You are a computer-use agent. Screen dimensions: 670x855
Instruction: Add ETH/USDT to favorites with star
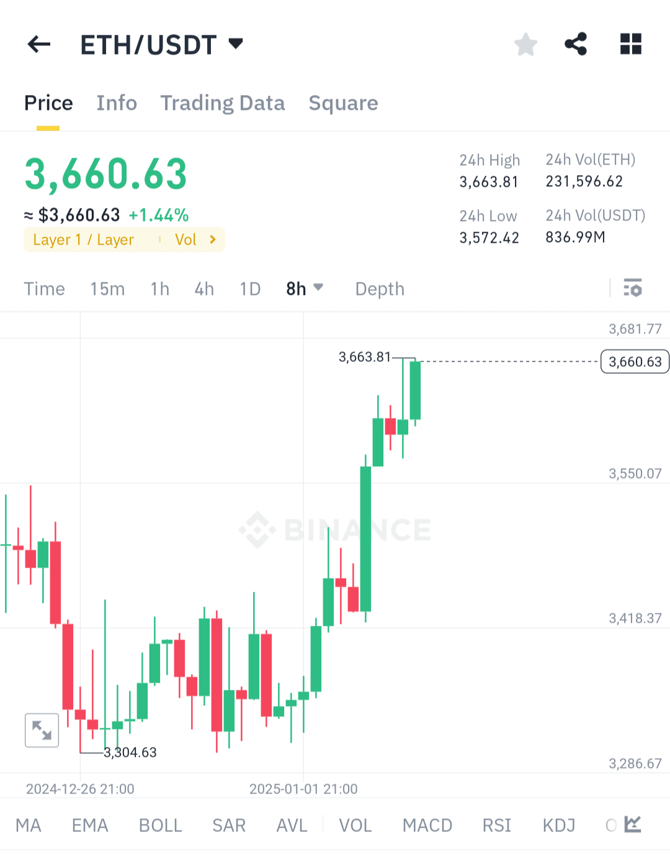[x=525, y=44]
